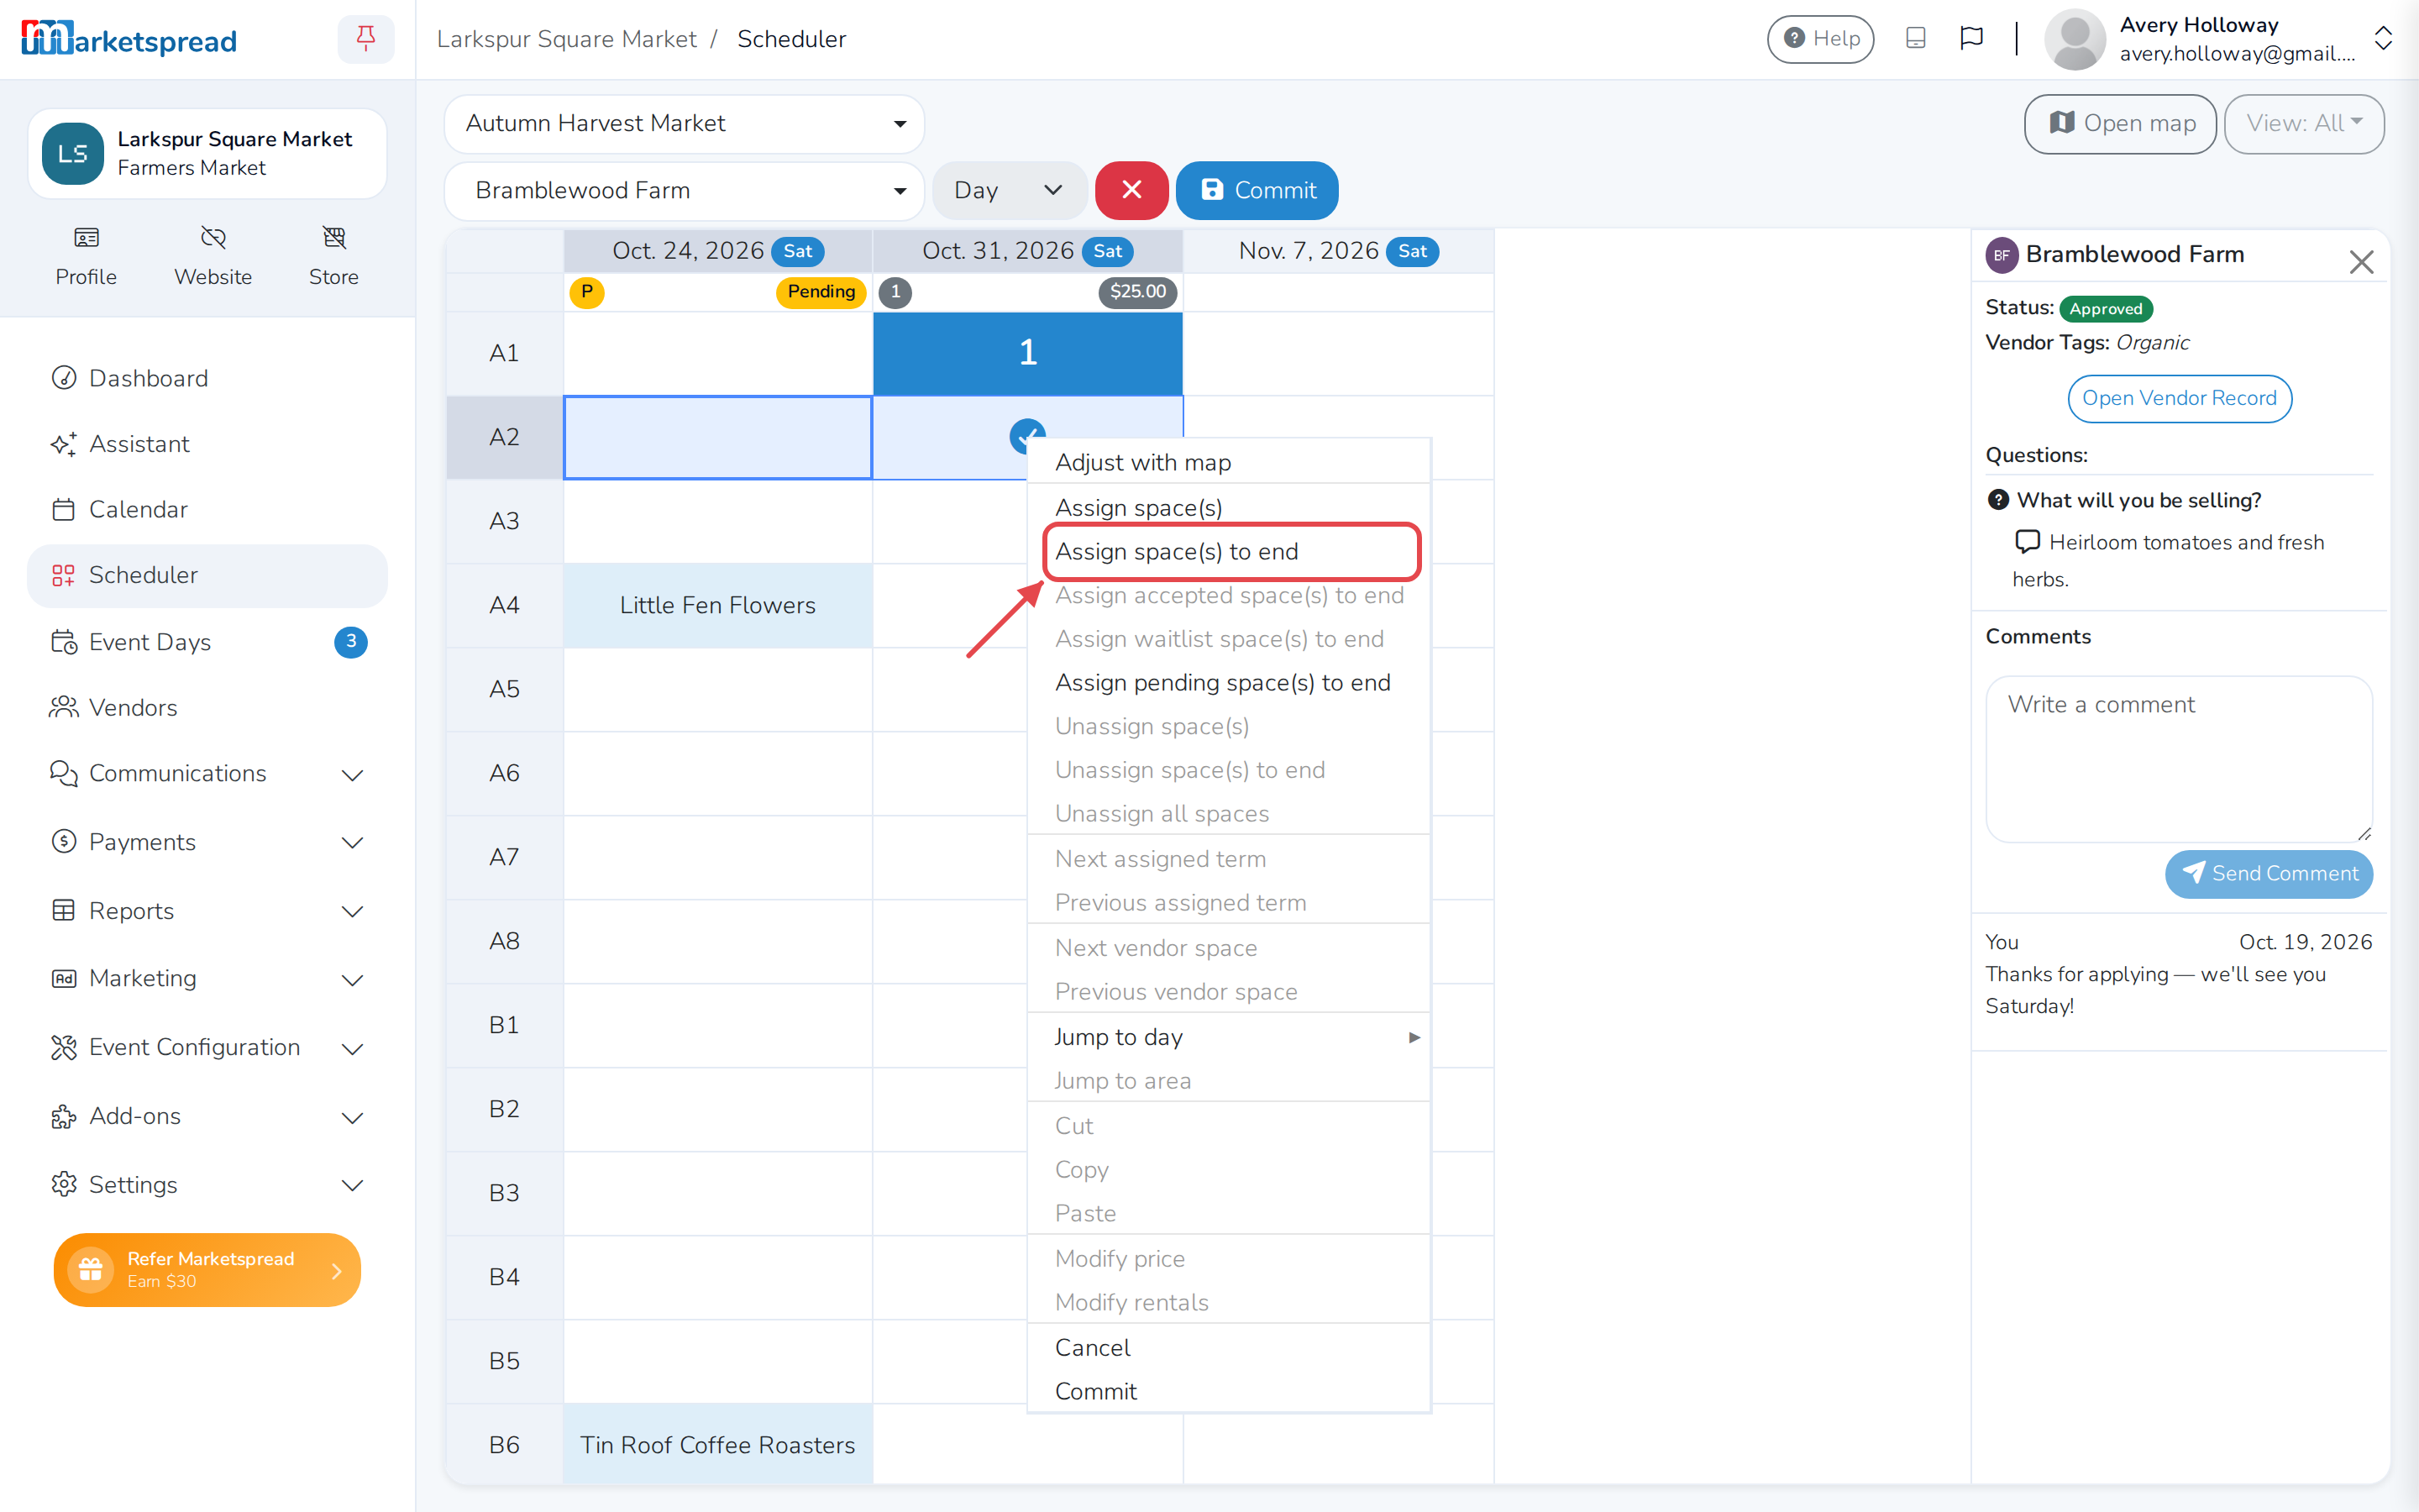The height and width of the screenshot is (1512, 2419).
Task: Open the Day view dropdown
Action: (x=1009, y=190)
